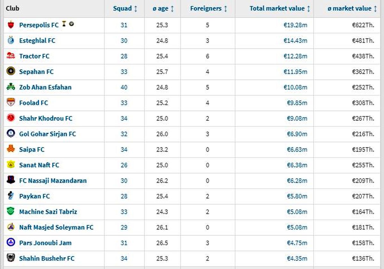Open the FC Nassaji Mazandaran club page

(x=53, y=180)
